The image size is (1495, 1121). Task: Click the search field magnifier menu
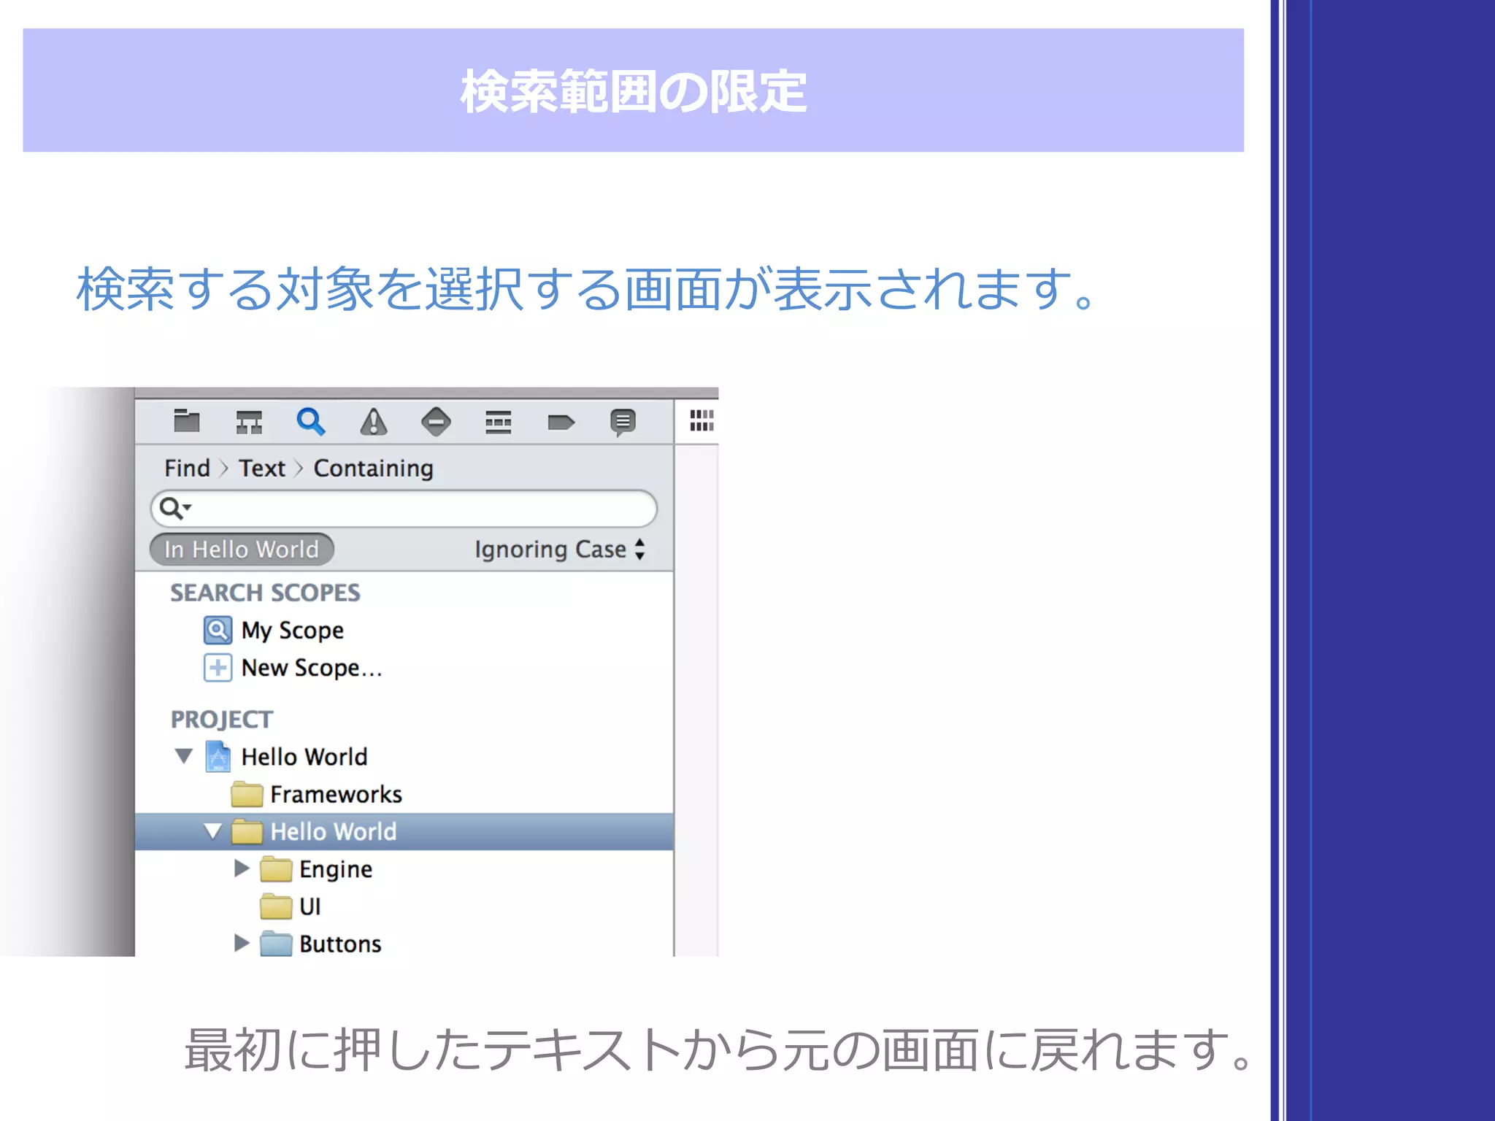pos(175,508)
